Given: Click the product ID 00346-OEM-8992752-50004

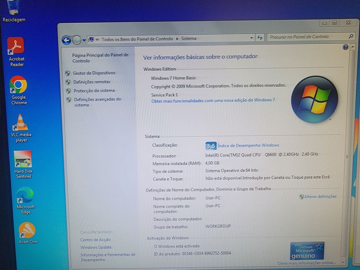Looking at the screenshot, I should click(206, 253).
